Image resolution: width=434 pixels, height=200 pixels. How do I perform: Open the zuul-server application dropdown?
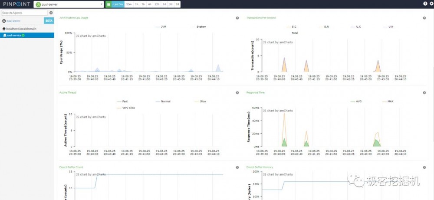click(x=69, y=4)
